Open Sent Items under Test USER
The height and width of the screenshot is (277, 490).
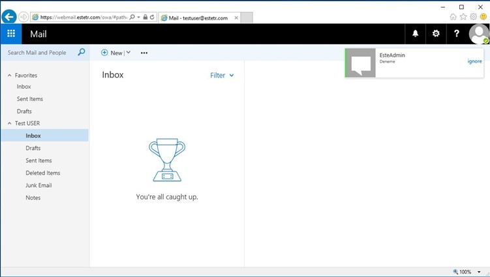pyautogui.click(x=38, y=160)
